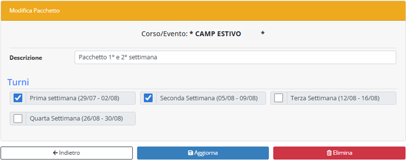406x161 pixels.
Task: Click the Corso/Evento label text
Action: (x=164, y=34)
